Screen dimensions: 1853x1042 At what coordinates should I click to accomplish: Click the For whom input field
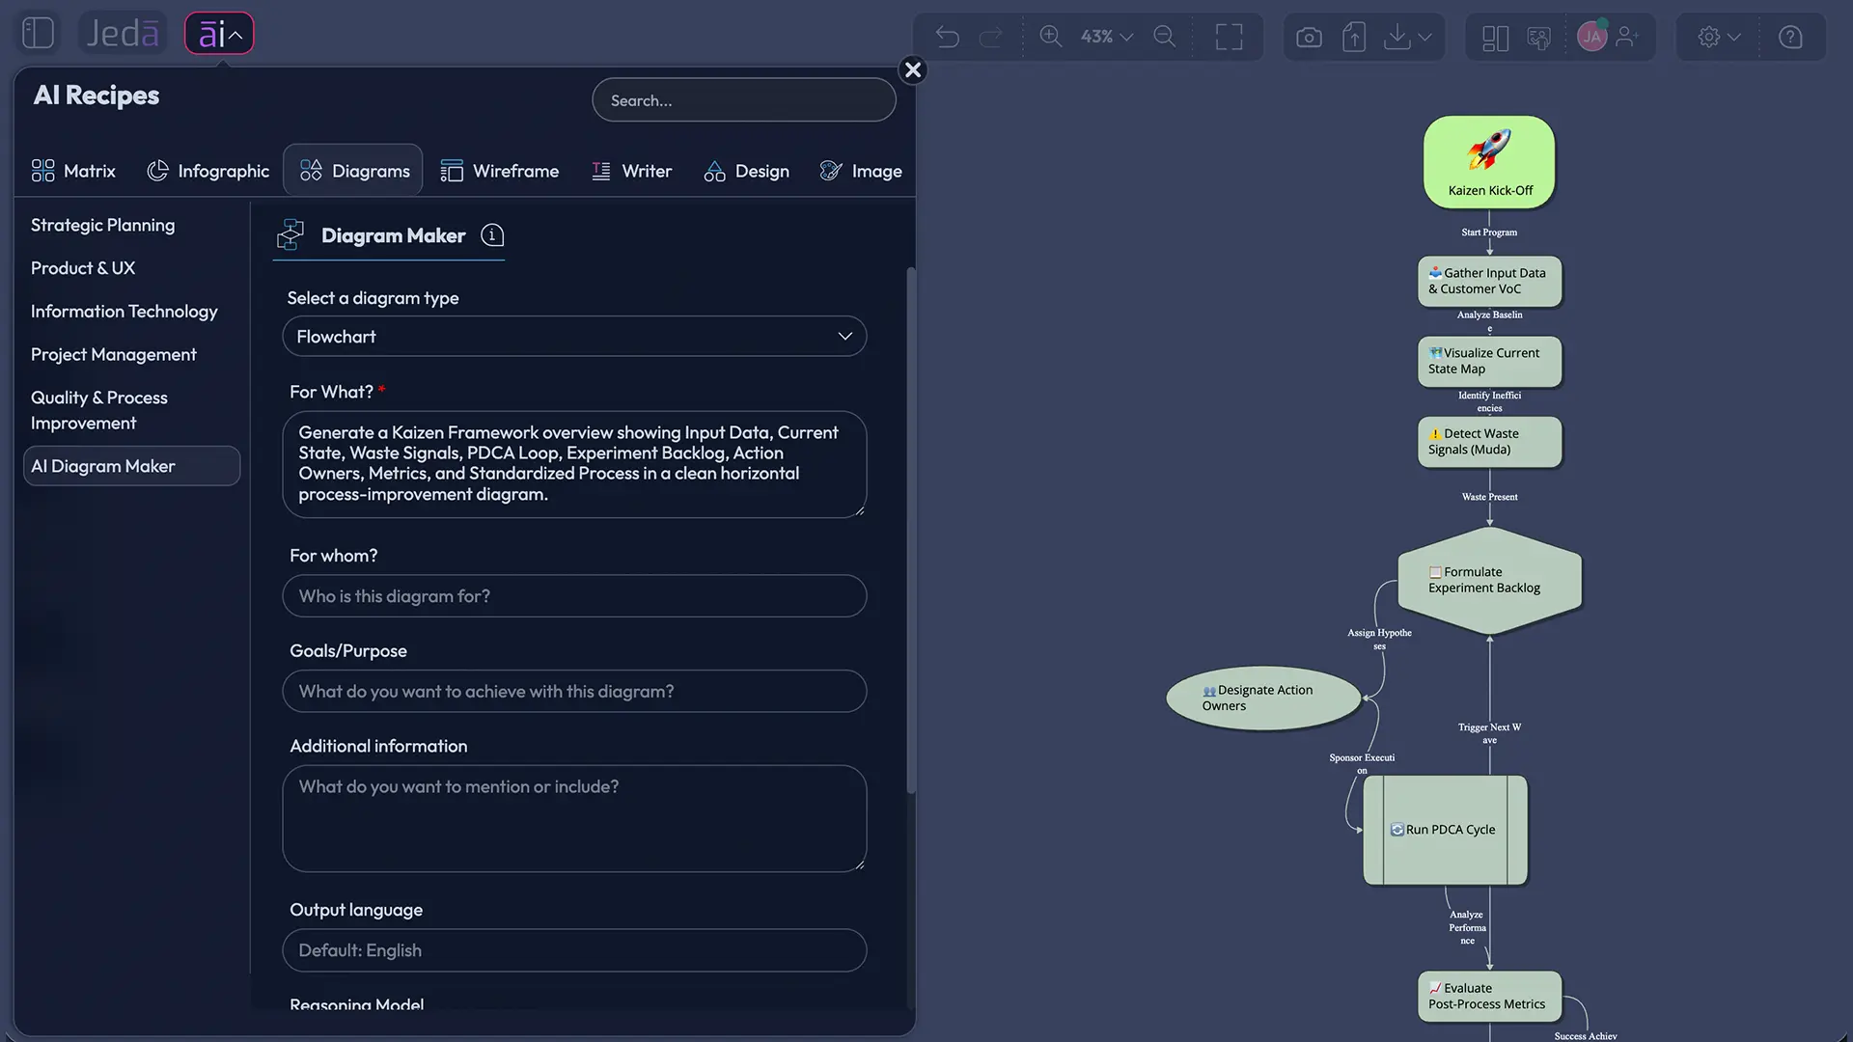click(574, 596)
